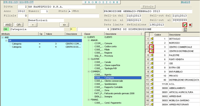The image size is (200, 106).
Task: Collapse the CLIENTI class node
Action: (85, 37)
